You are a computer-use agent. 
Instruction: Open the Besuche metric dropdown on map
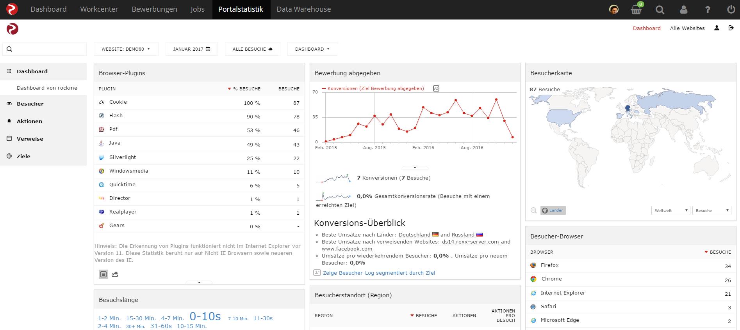[711, 210]
